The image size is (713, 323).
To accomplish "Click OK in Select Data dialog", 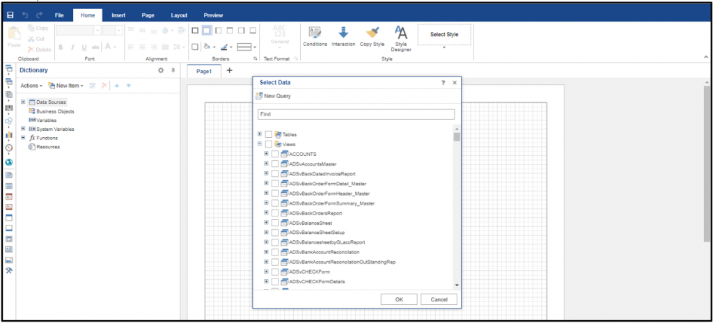I will point(399,299).
